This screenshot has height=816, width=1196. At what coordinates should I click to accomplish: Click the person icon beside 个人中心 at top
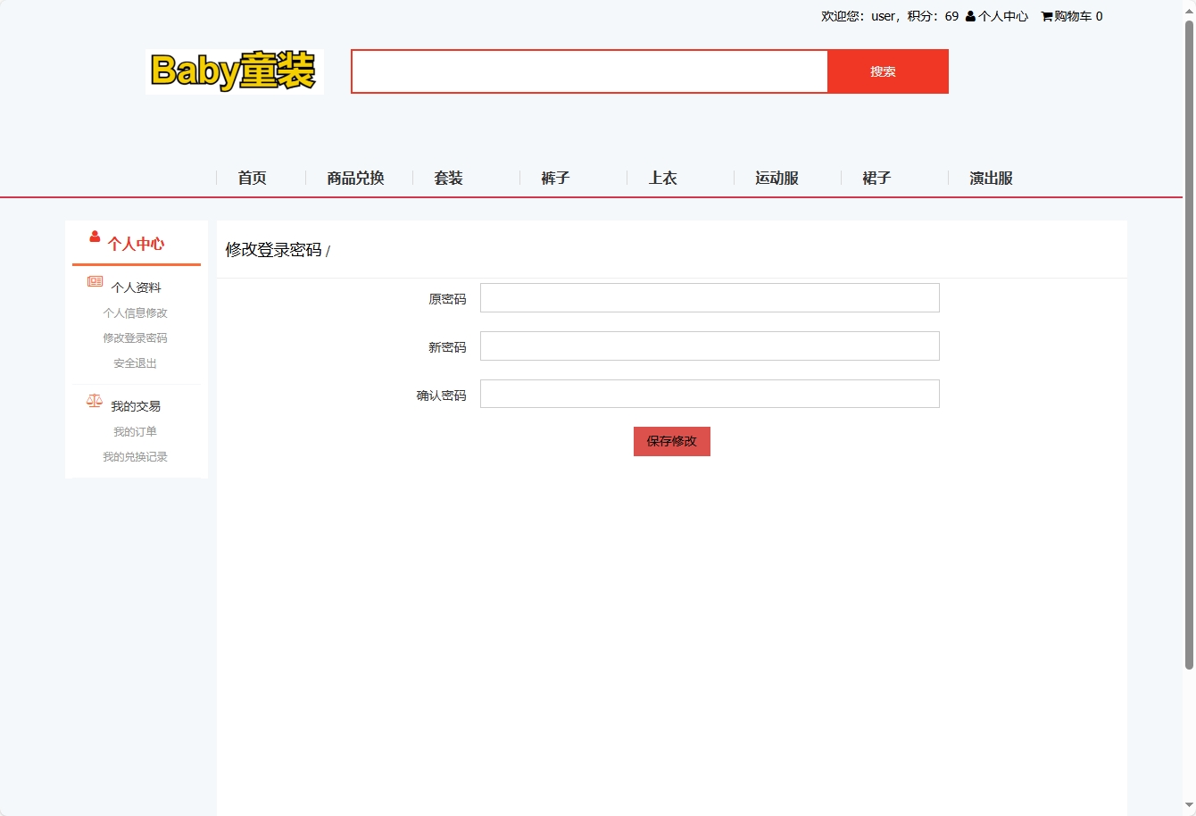pos(969,15)
